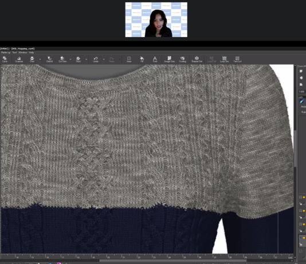
Task: Expand the Undo history dropdown arrow
Action: [104, 59]
